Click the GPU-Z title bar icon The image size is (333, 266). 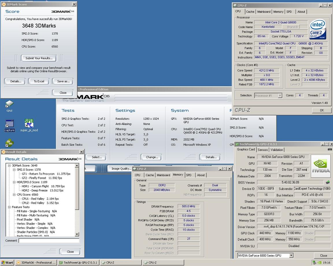[237, 144]
